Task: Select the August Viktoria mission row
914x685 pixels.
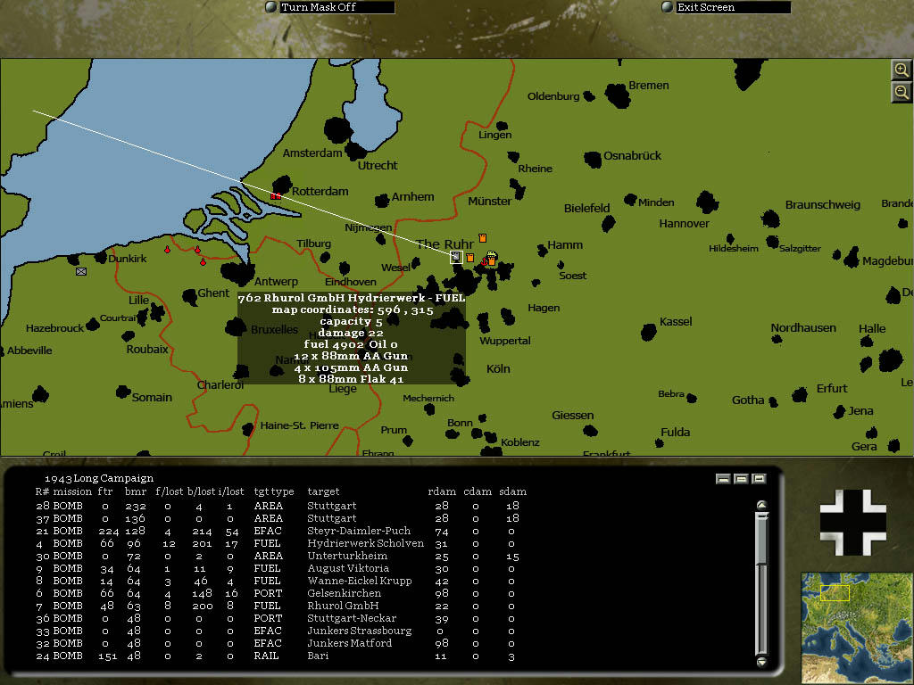Action: [278, 568]
